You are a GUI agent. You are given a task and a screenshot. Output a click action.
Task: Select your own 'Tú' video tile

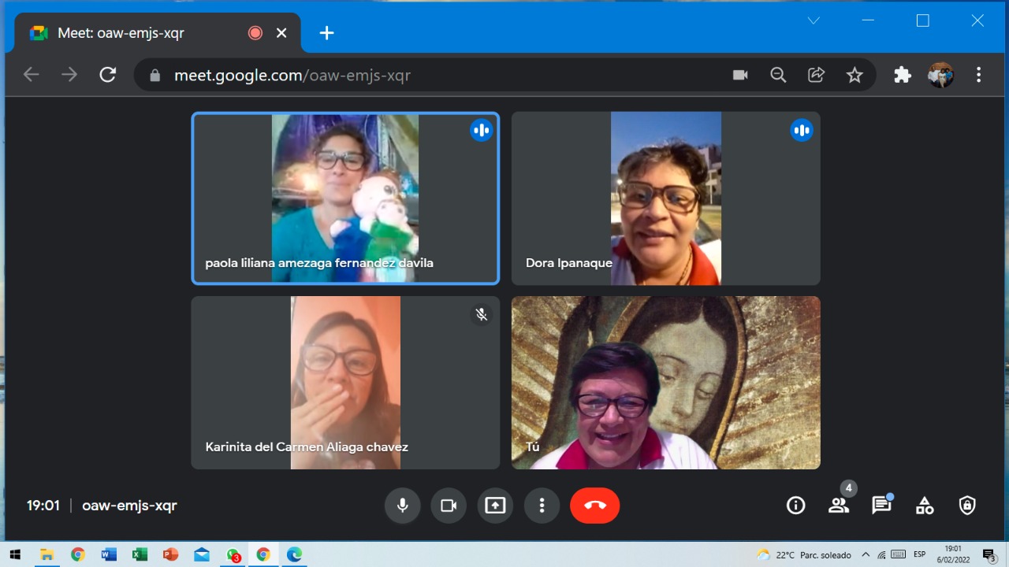(x=666, y=383)
